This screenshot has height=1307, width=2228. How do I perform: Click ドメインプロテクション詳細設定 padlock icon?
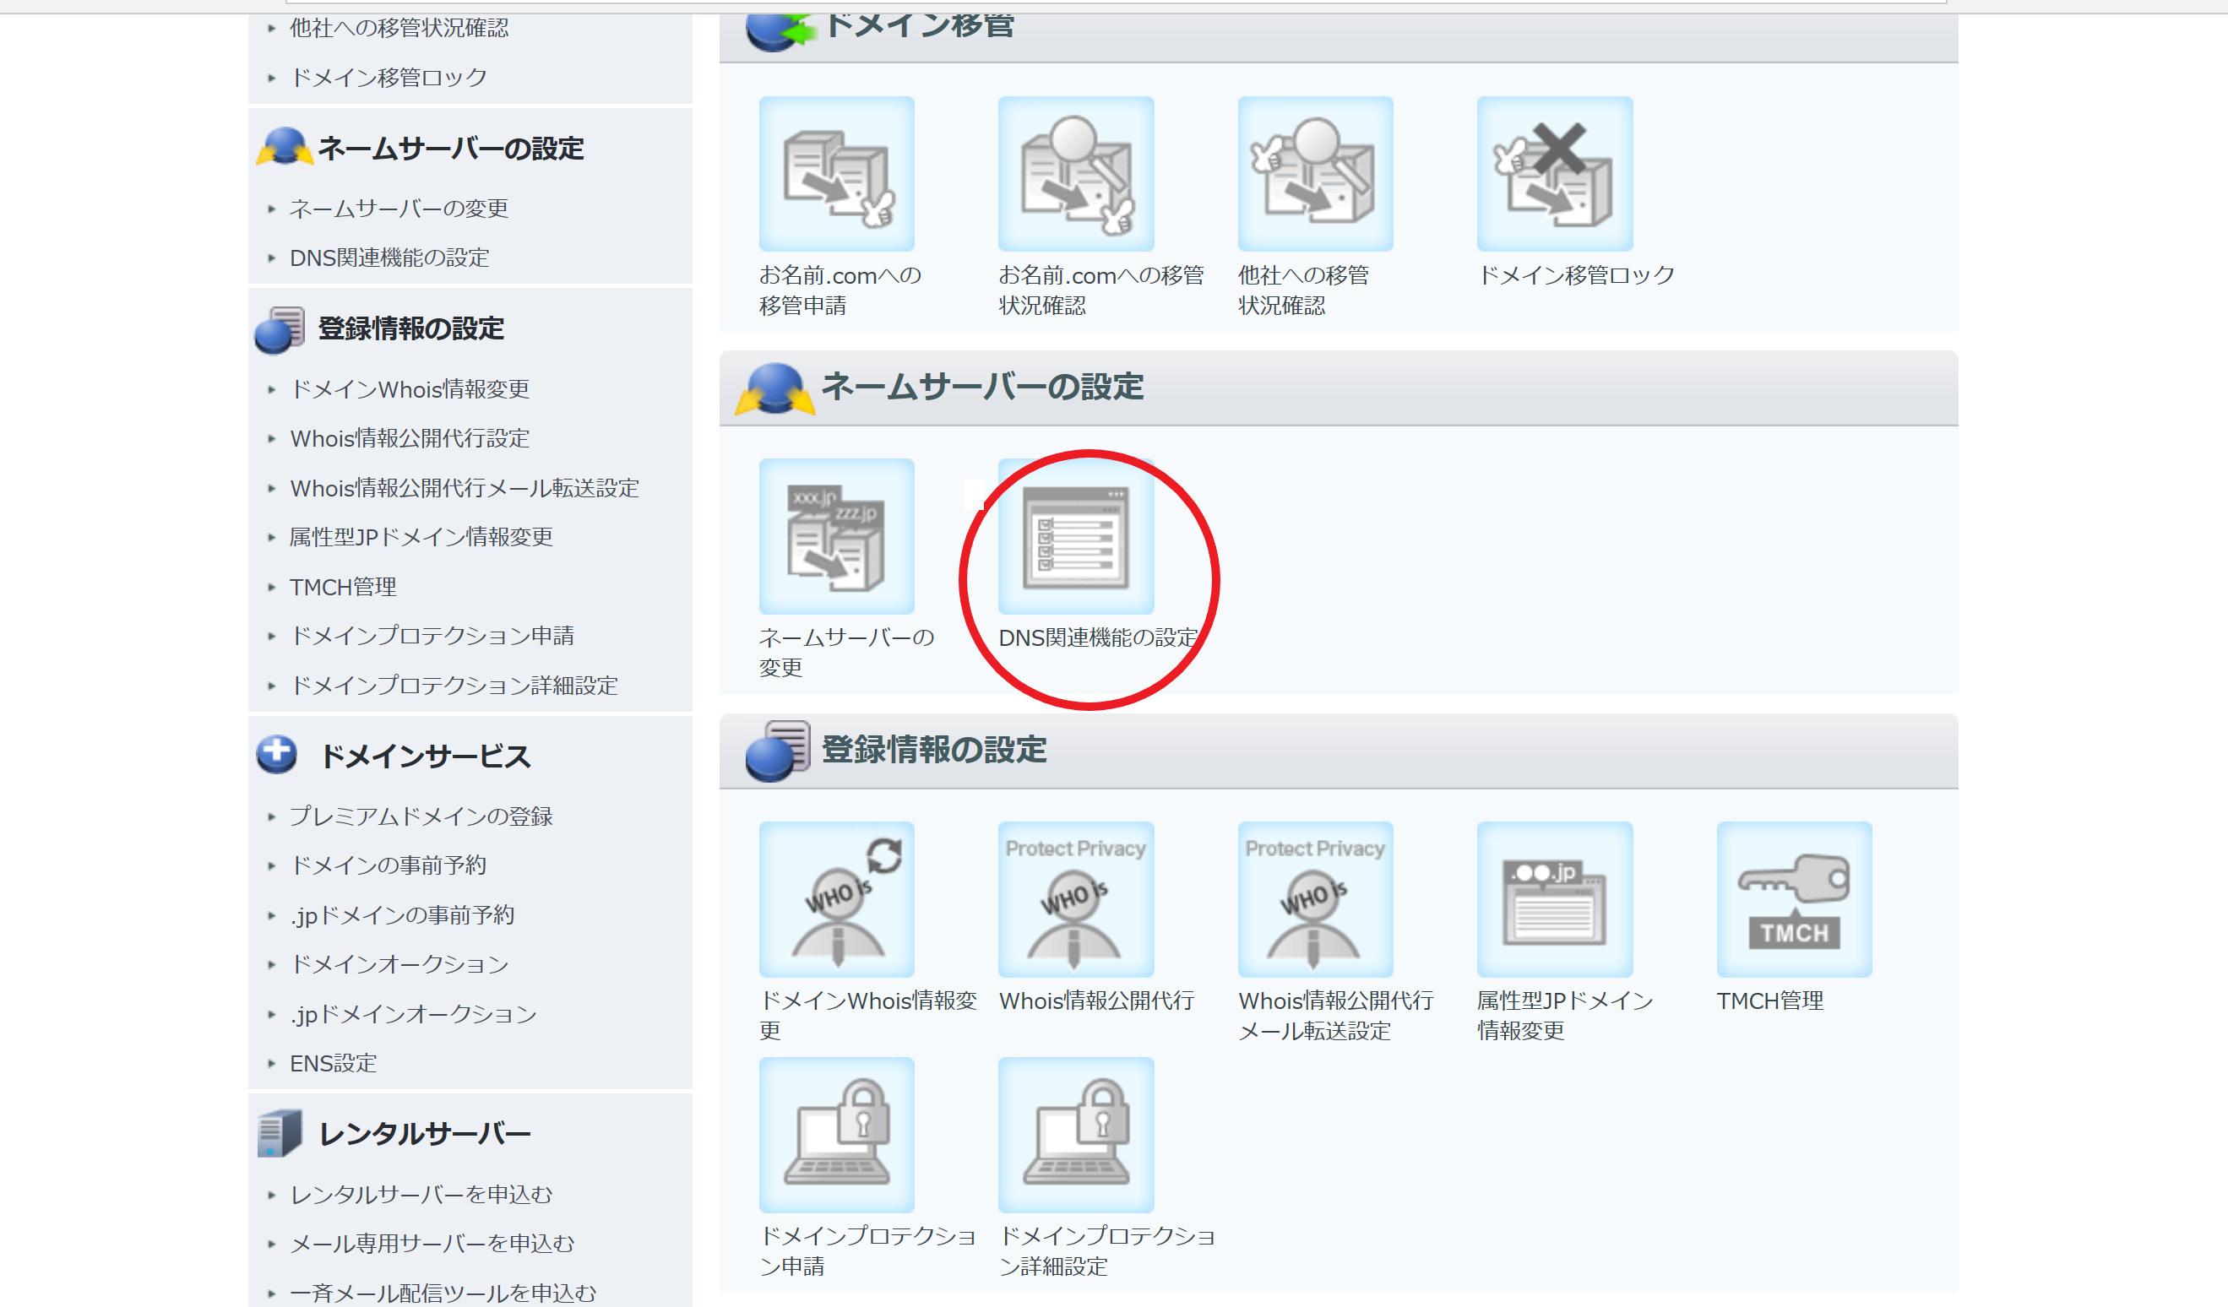pyautogui.click(x=1075, y=1134)
